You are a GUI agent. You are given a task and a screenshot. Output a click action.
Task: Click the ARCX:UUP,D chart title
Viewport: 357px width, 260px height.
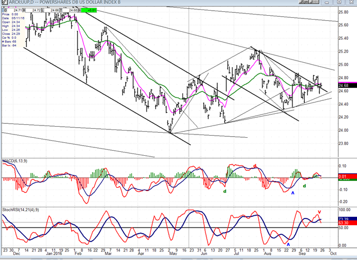click(x=22, y=3)
